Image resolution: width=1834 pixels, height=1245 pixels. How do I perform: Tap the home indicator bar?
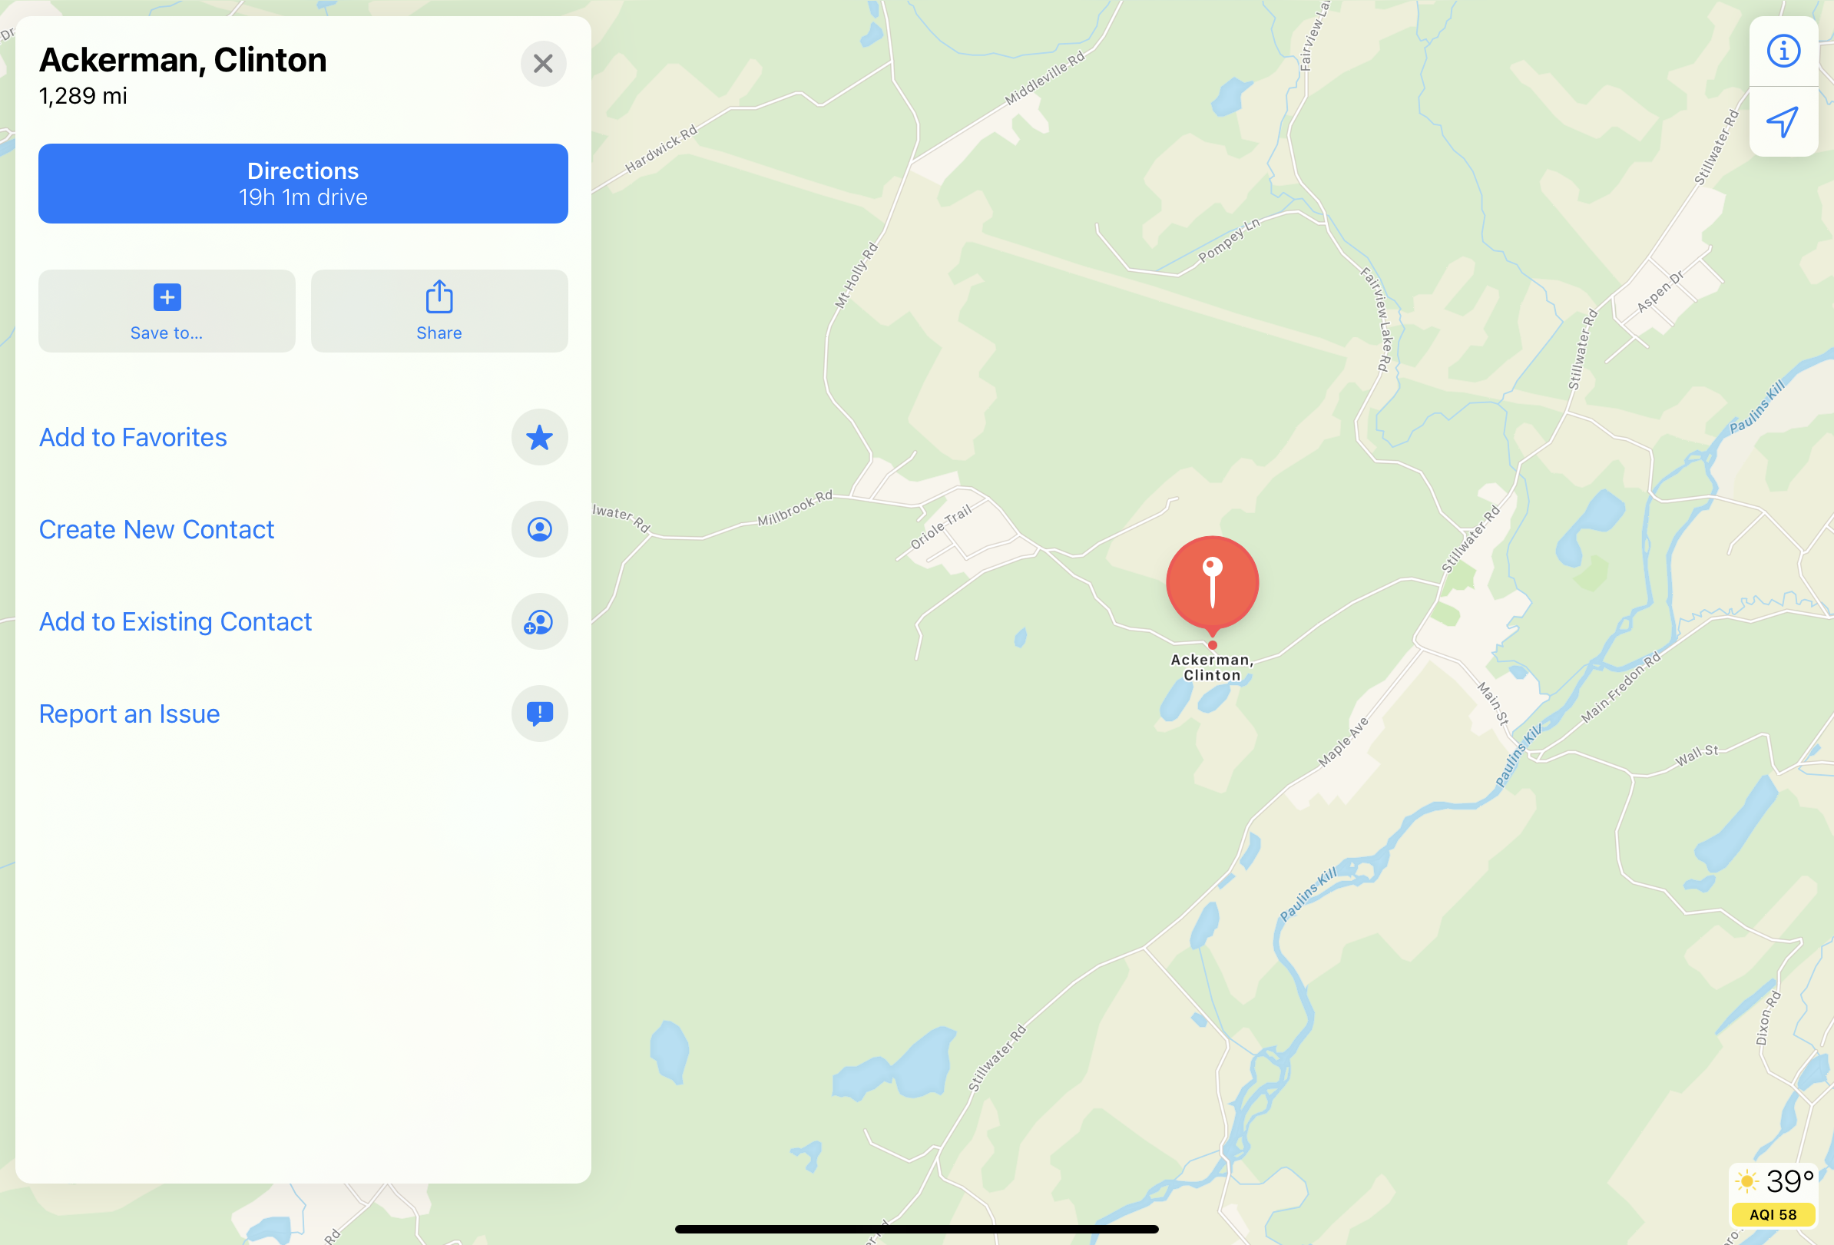point(916,1229)
